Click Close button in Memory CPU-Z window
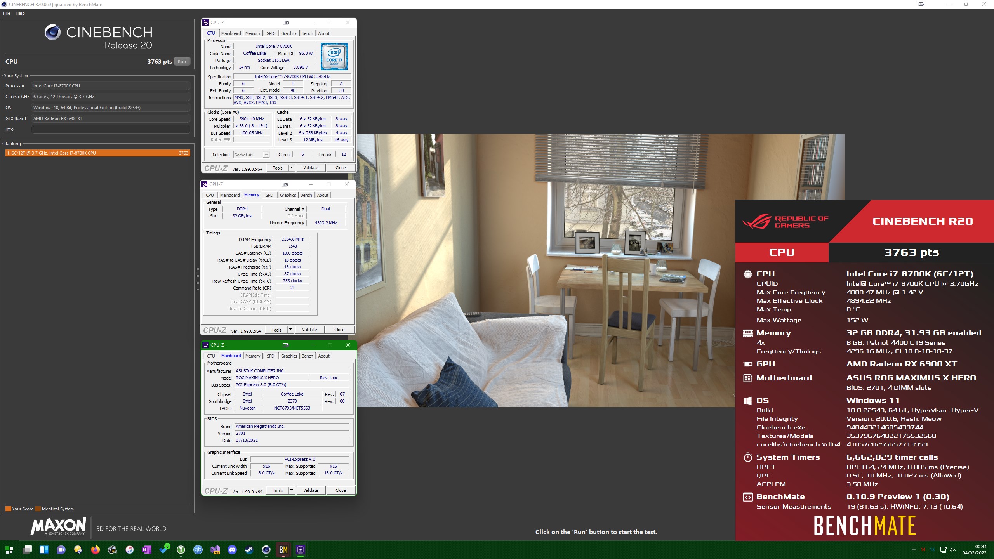The height and width of the screenshot is (559, 994). [339, 330]
